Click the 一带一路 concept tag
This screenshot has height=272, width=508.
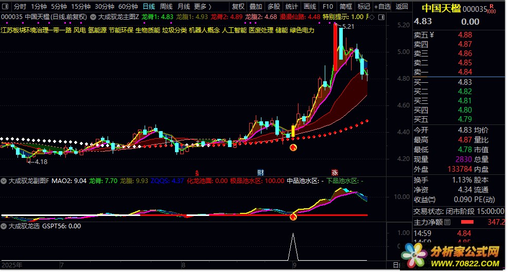59,30
